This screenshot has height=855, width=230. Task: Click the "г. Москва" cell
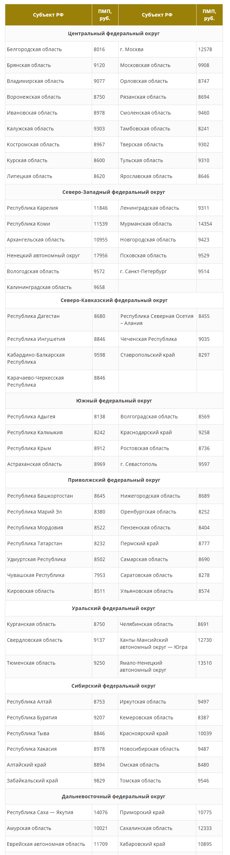pyautogui.click(x=157, y=49)
